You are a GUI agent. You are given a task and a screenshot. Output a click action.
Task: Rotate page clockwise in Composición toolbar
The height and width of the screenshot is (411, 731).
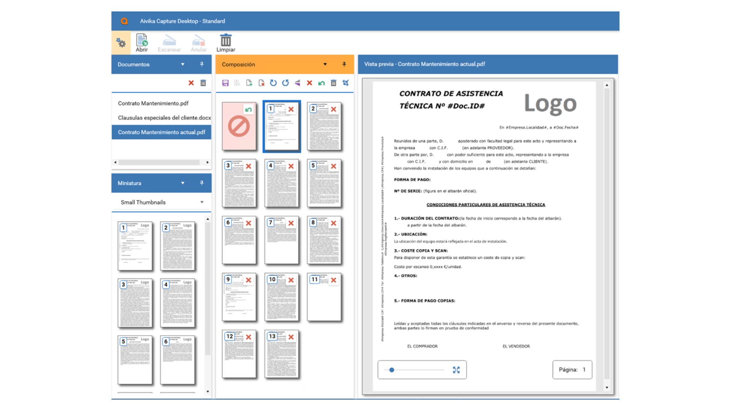click(x=273, y=83)
